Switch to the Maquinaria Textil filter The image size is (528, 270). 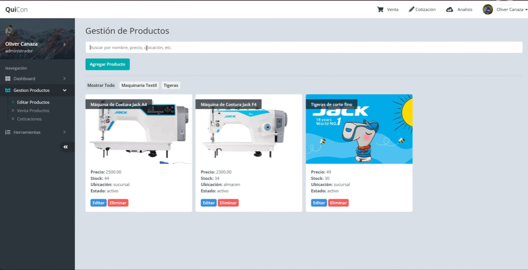coord(139,85)
